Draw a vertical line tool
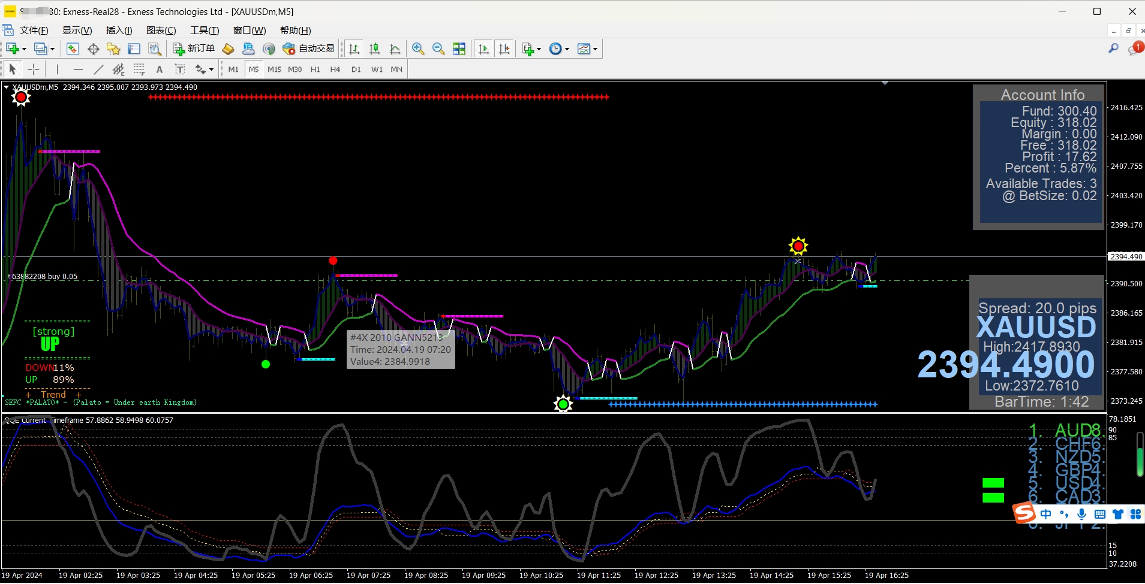This screenshot has height=584, width=1145. [58, 69]
